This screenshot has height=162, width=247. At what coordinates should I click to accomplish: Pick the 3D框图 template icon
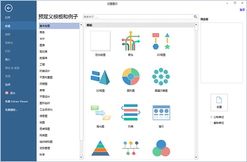coord(100,77)
